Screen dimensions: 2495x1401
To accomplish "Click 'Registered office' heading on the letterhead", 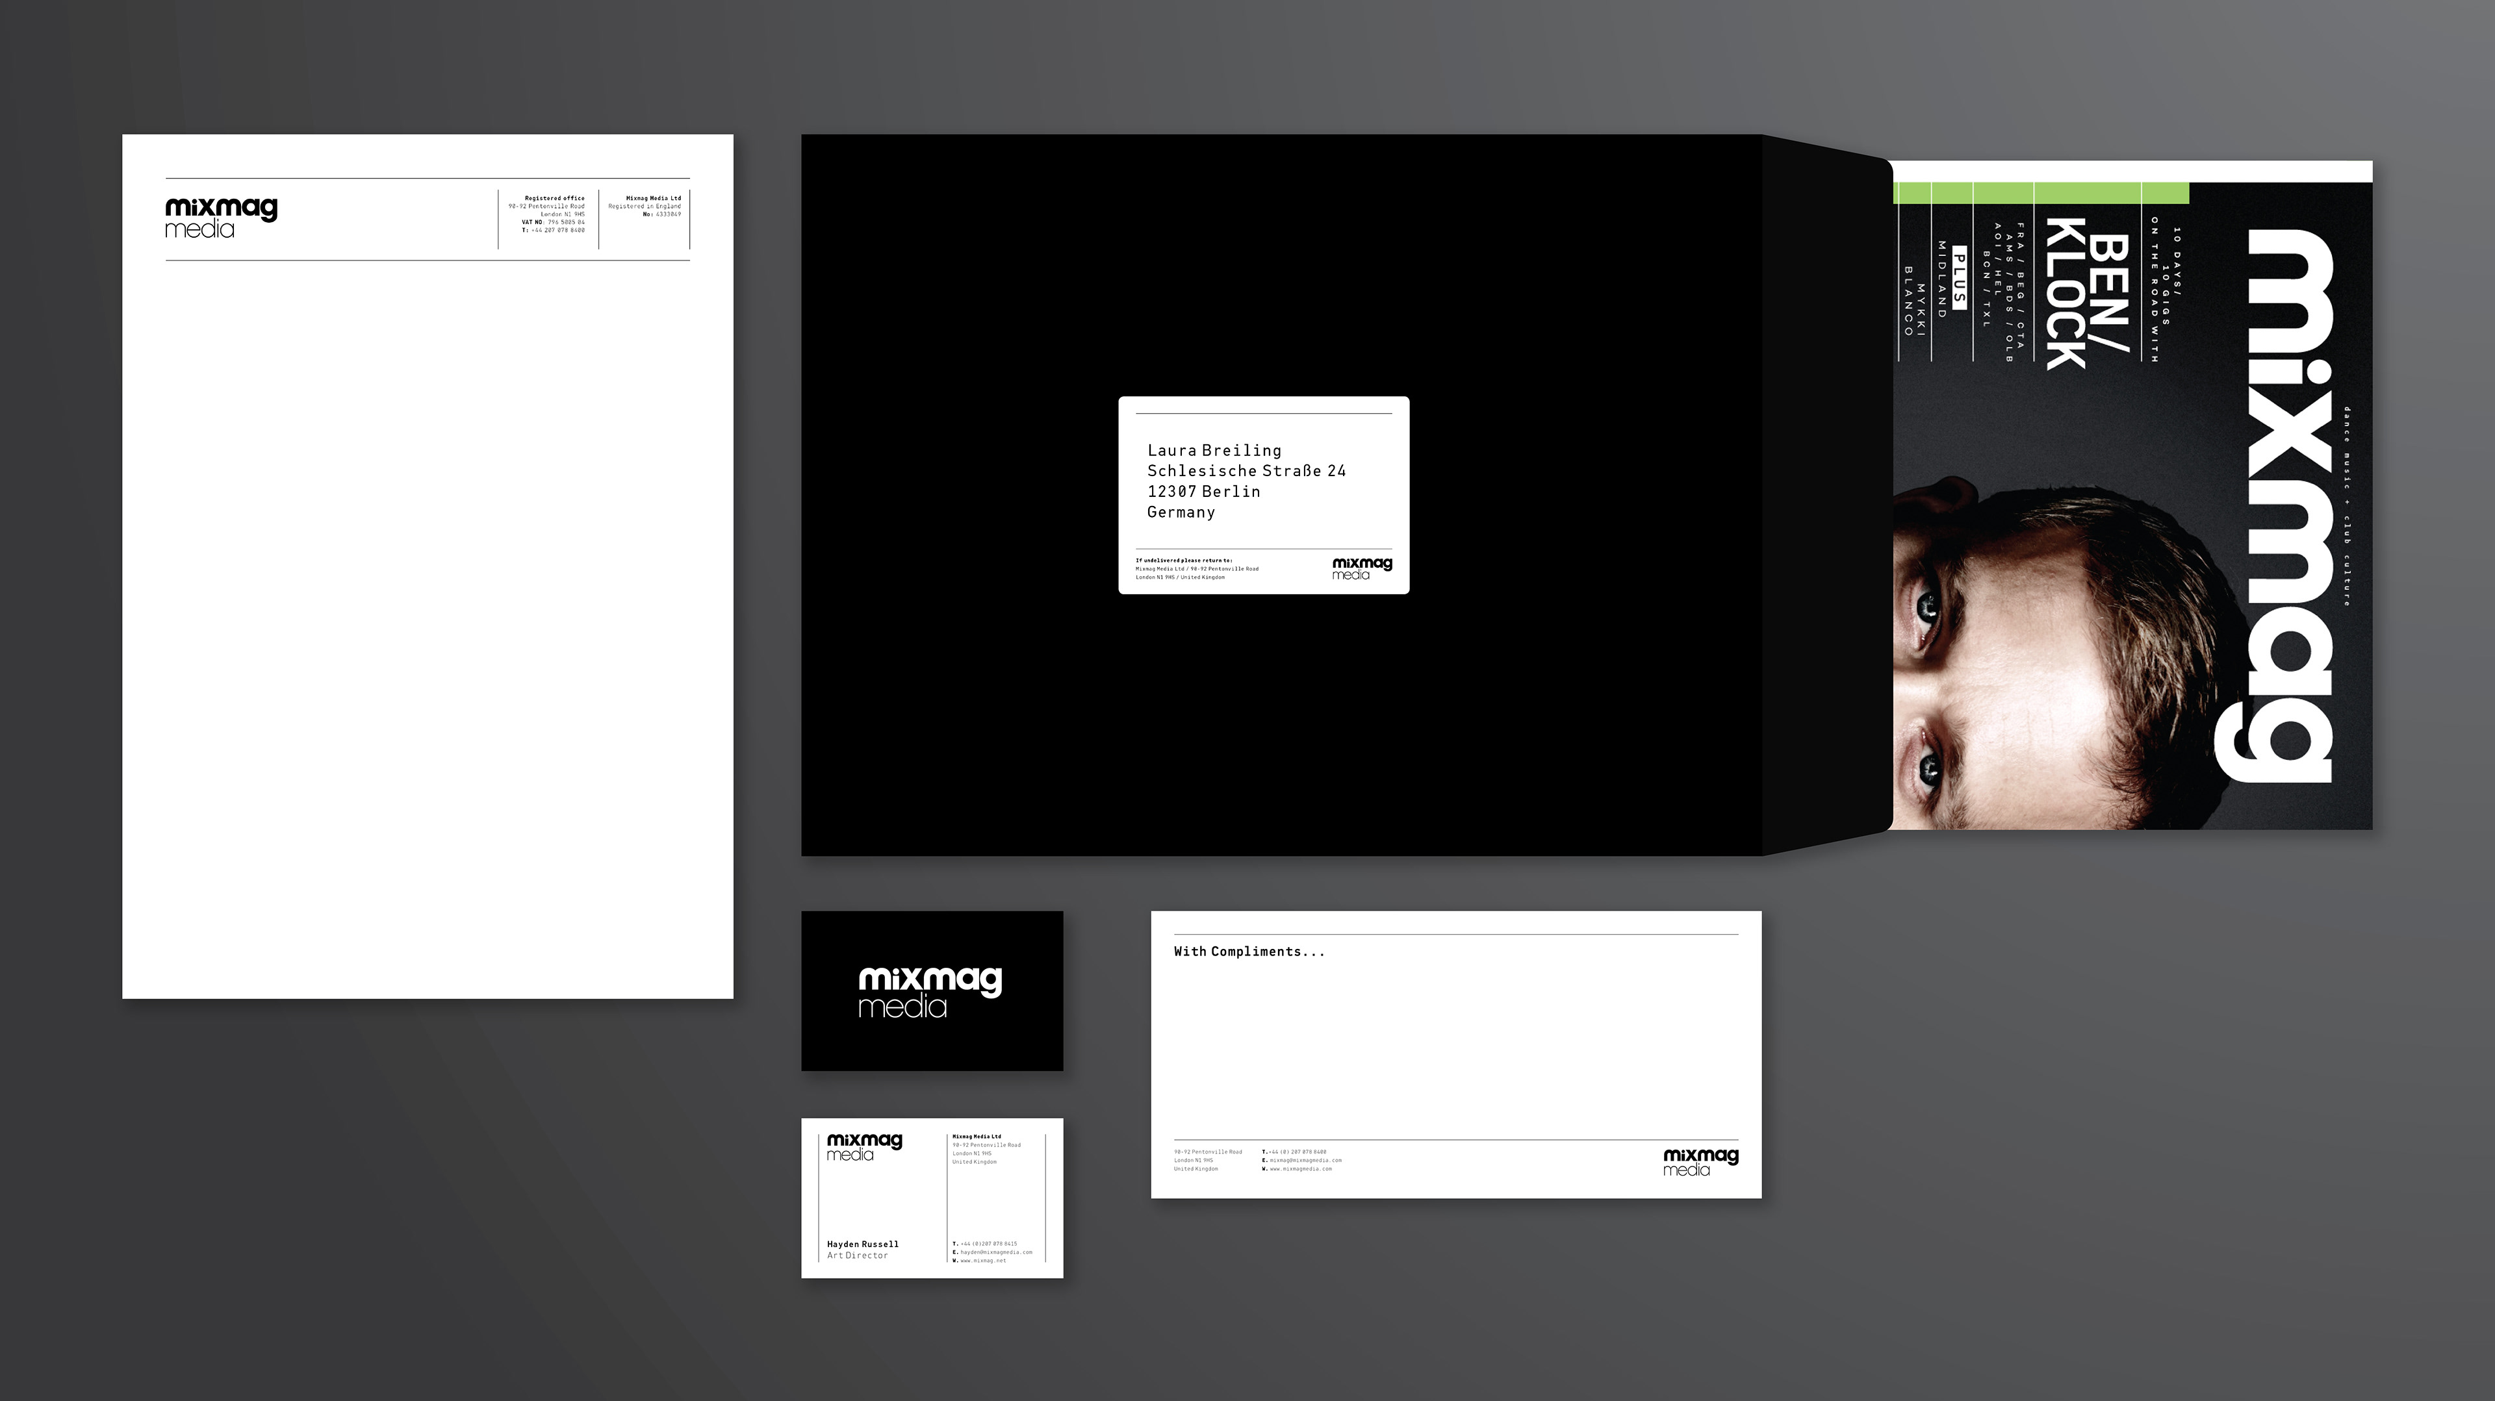I will coord(554,197).
